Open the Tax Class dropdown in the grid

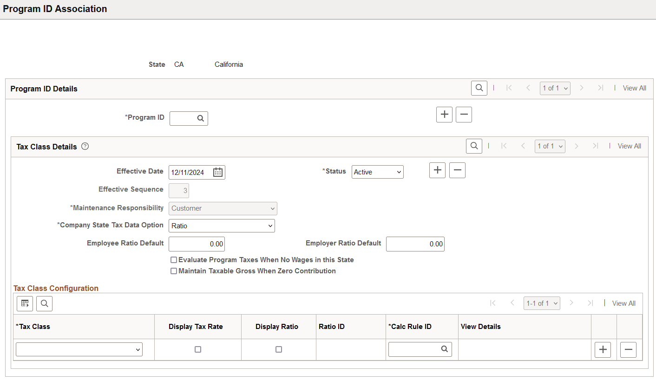79,349
